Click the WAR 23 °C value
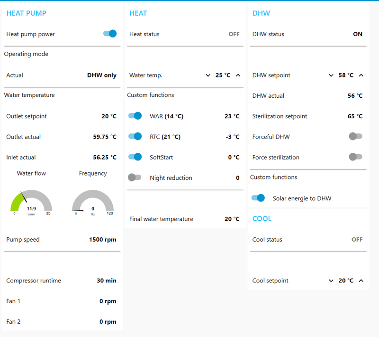 (232, 116)
